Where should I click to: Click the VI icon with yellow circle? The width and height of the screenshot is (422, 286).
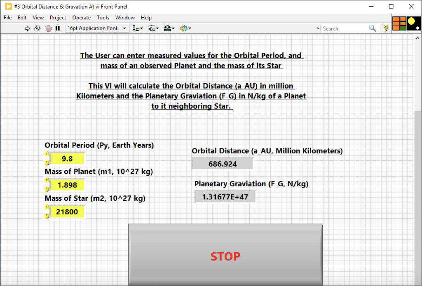[x=414, y=23]
